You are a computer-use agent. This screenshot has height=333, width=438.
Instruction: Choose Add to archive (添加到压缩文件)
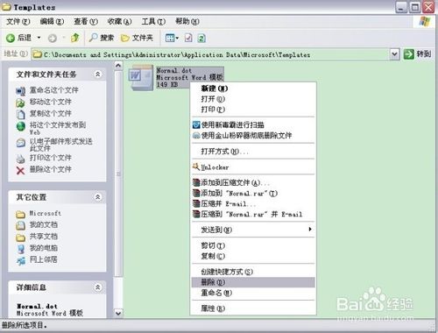pyautogui.click(x=253, y=183)
